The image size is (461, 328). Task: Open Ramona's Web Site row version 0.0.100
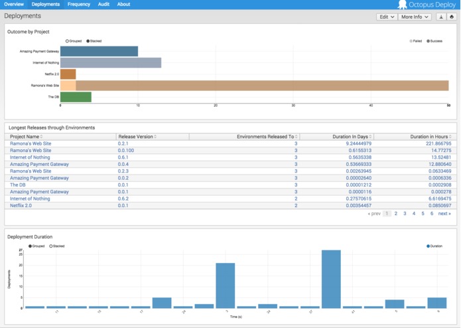tap(31, 150)
